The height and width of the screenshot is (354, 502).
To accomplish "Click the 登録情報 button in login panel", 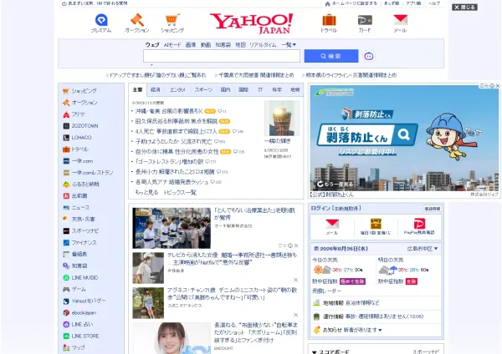I will click(x=433, y=209).
